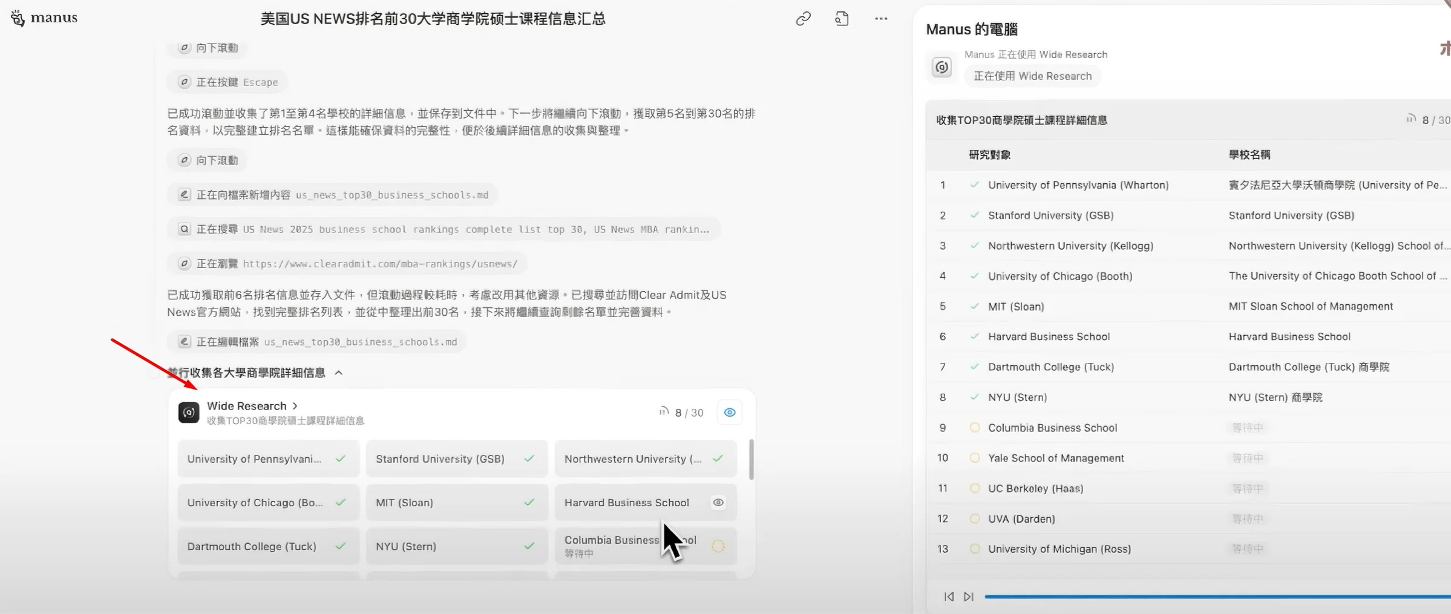Collapse the parallel collection section chevron
1451x614 pixels.
click(x=339, y=373)
